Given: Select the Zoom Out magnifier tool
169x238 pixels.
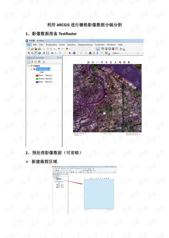Looking at the screenshot, I should [x=32, y=53].
